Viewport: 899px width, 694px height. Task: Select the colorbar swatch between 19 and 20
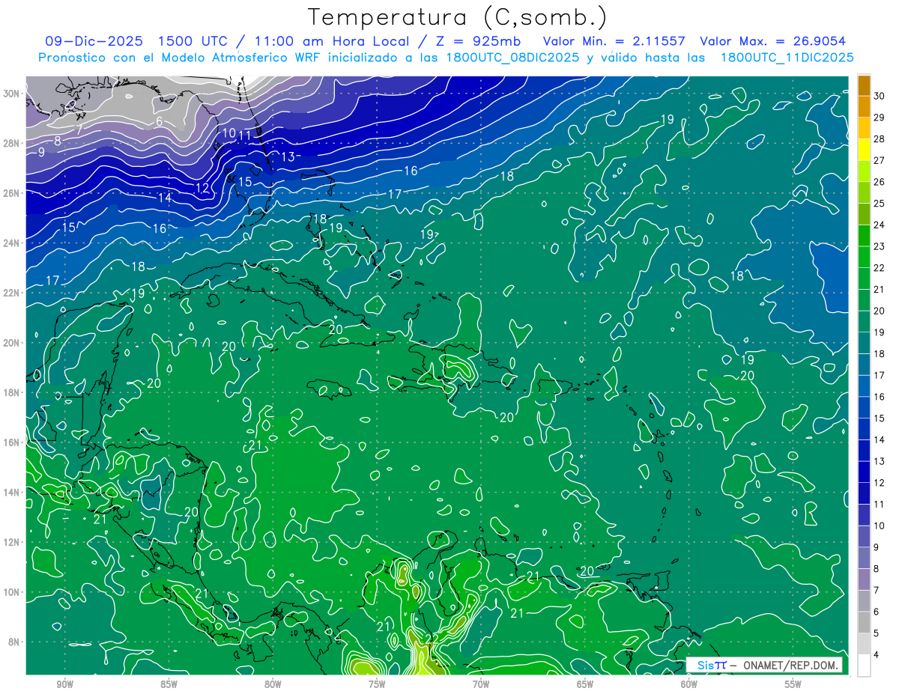864,322
